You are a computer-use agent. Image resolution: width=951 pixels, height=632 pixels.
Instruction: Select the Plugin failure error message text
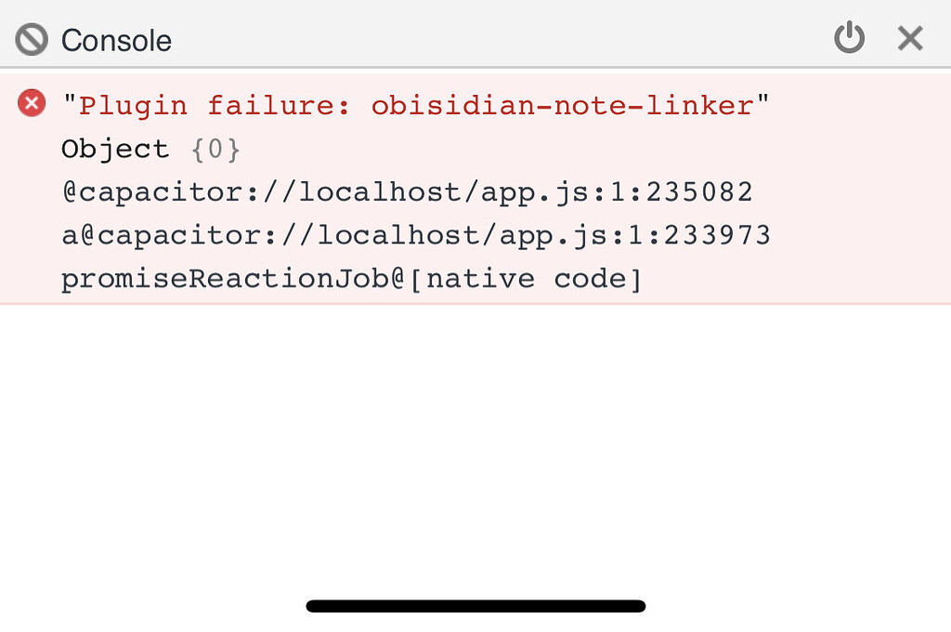[415, 105]
